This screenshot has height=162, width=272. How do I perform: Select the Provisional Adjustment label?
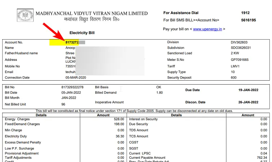click(22, 153)
